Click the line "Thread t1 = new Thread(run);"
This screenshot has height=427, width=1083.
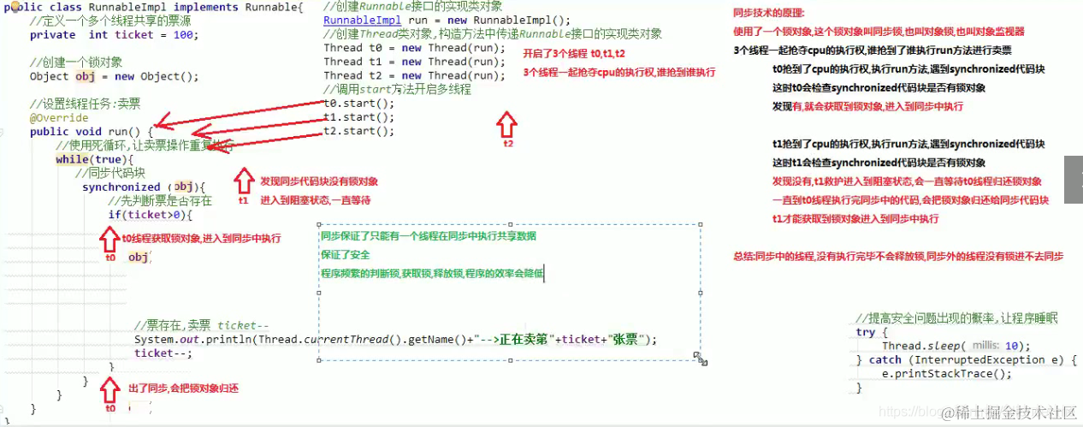(x=415, y=62)
